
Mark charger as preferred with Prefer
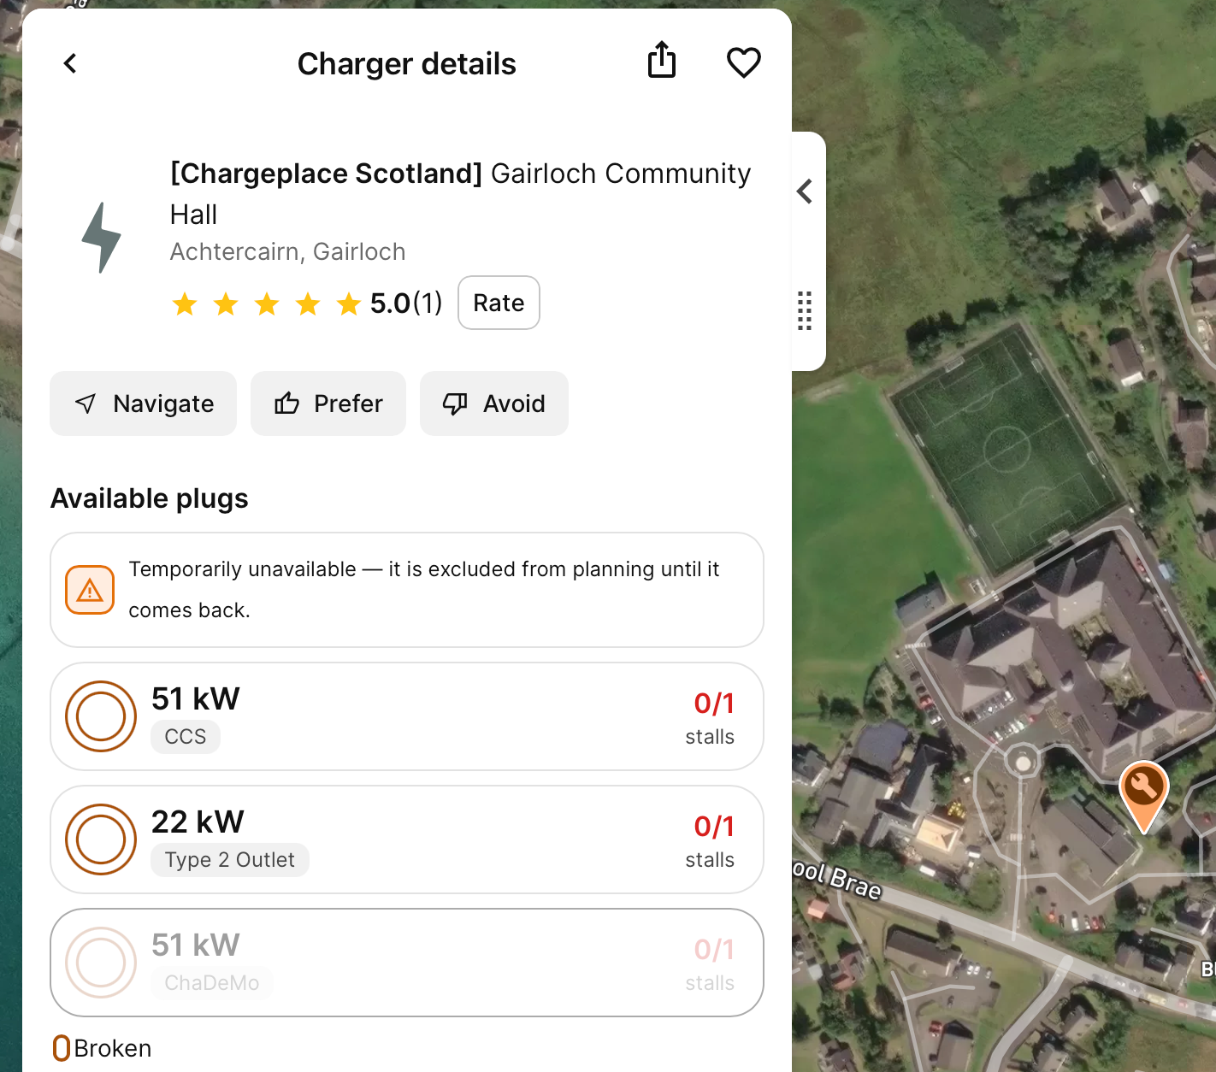(328, 403)
